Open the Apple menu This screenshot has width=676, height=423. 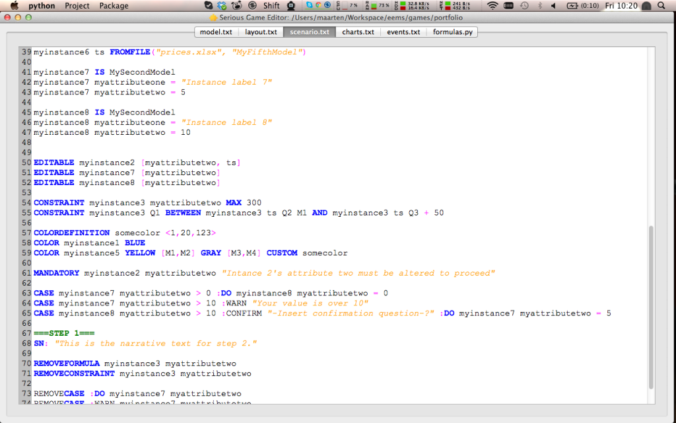tap(15, 5)
